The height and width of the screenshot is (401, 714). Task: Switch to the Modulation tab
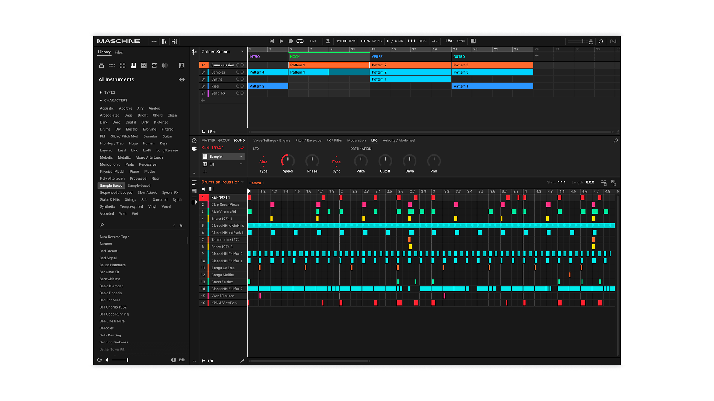[x=356, y=140]
